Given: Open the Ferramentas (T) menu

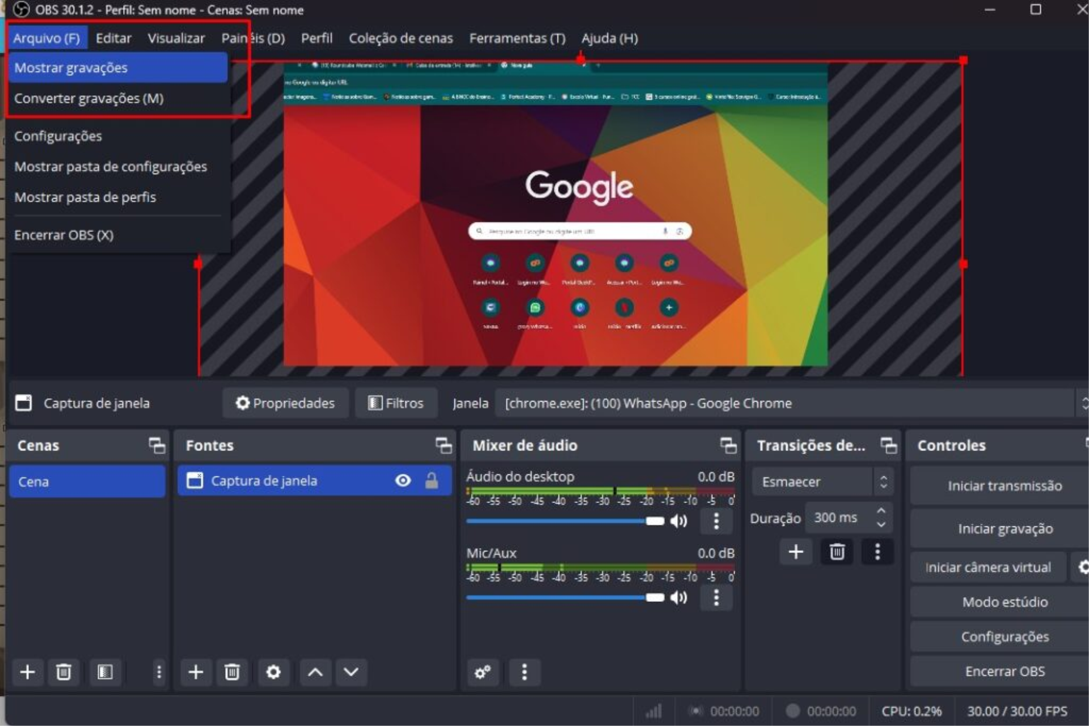Looking at the screenshot, I should 517,38.
